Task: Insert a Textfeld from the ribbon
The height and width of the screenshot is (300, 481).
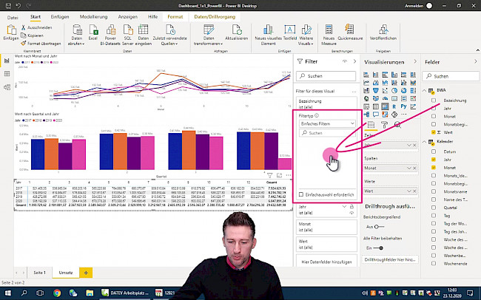Action: (289, 31)
